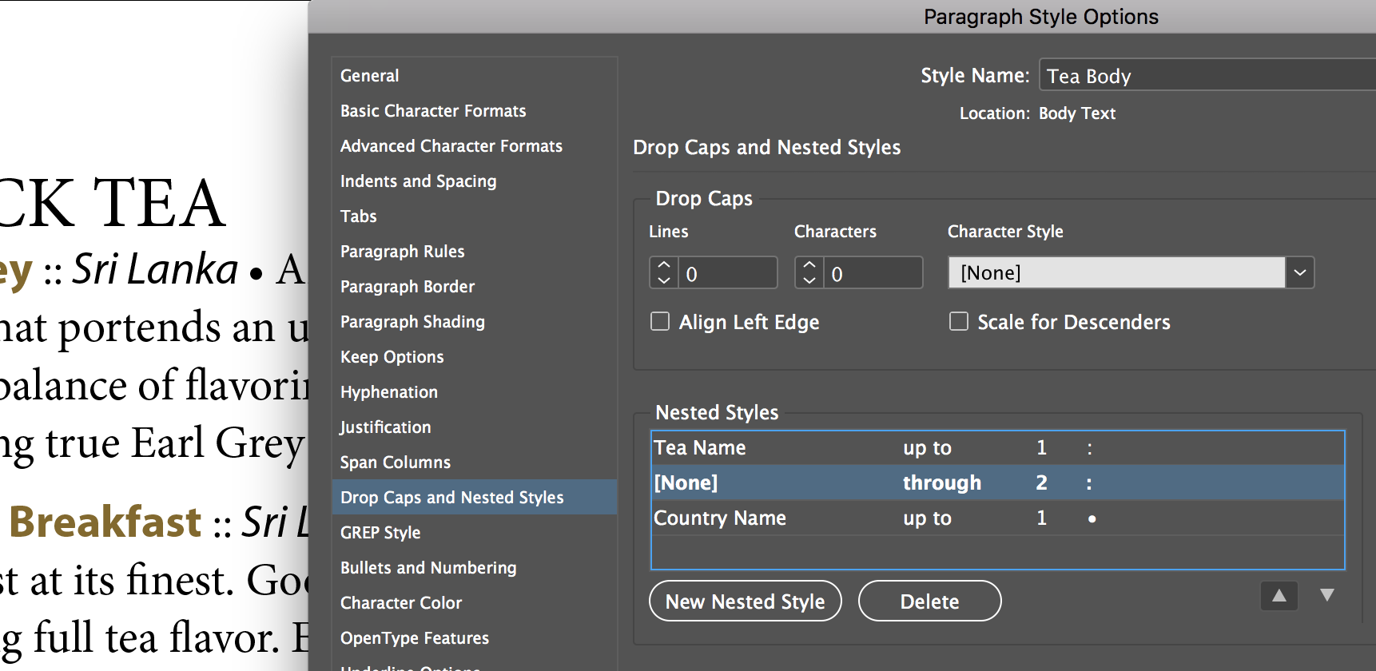Click the Characters value field
Image resolution: width=1376 pixels, height=671 pixels.
(x=873, y=272)
